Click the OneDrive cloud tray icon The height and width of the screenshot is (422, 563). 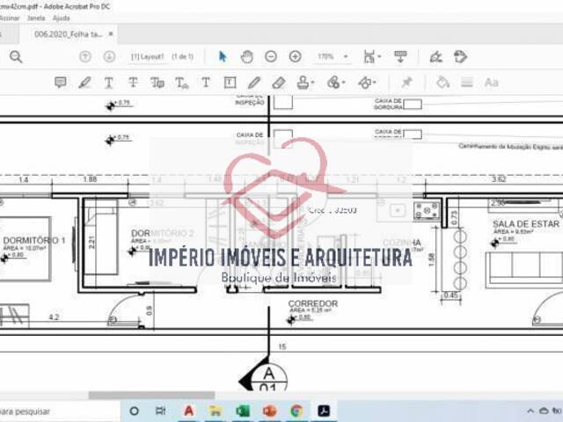click(x=545, y=411)
